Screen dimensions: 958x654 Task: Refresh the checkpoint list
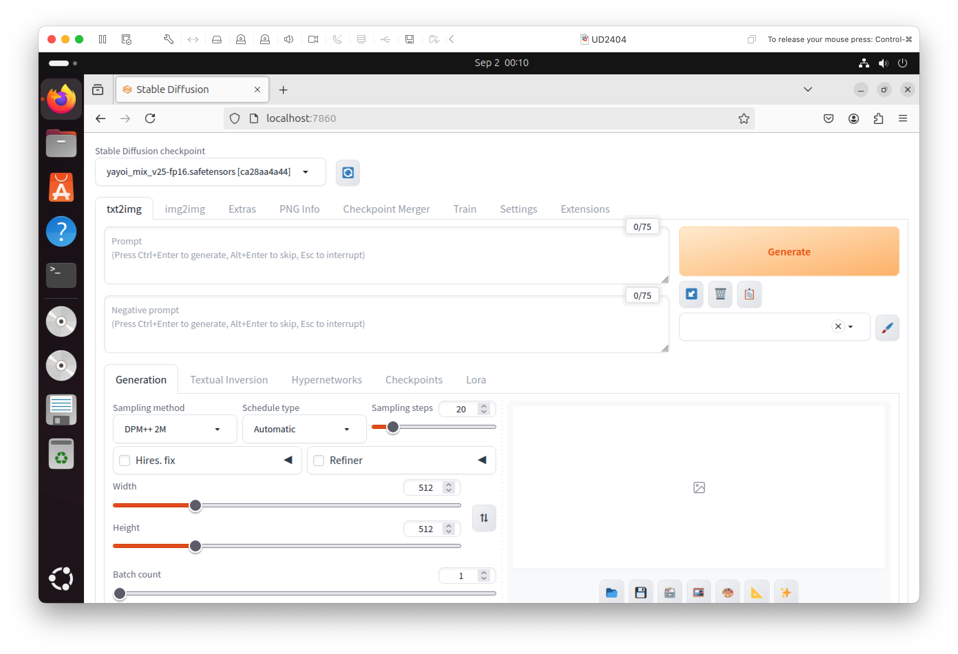[x=348, y=172]
